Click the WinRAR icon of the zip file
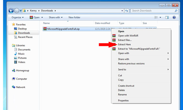 (45, 29)
